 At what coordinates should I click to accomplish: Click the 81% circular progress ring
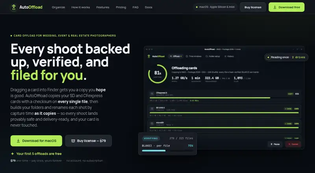click(158, 74)
